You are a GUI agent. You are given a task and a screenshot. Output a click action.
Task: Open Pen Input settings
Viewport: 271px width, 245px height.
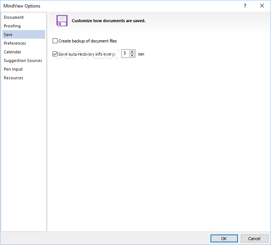click(x=24, y=69)
